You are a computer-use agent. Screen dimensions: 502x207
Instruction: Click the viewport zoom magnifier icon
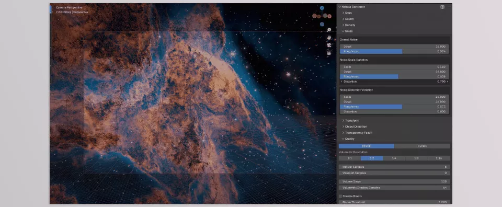[329, 30]
